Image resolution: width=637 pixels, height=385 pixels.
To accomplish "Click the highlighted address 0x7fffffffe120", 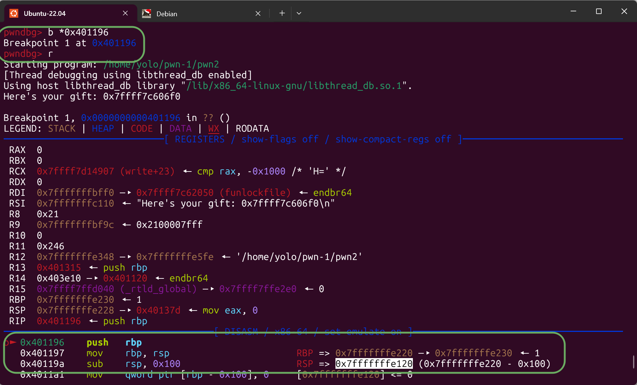I will click(374, 364).
